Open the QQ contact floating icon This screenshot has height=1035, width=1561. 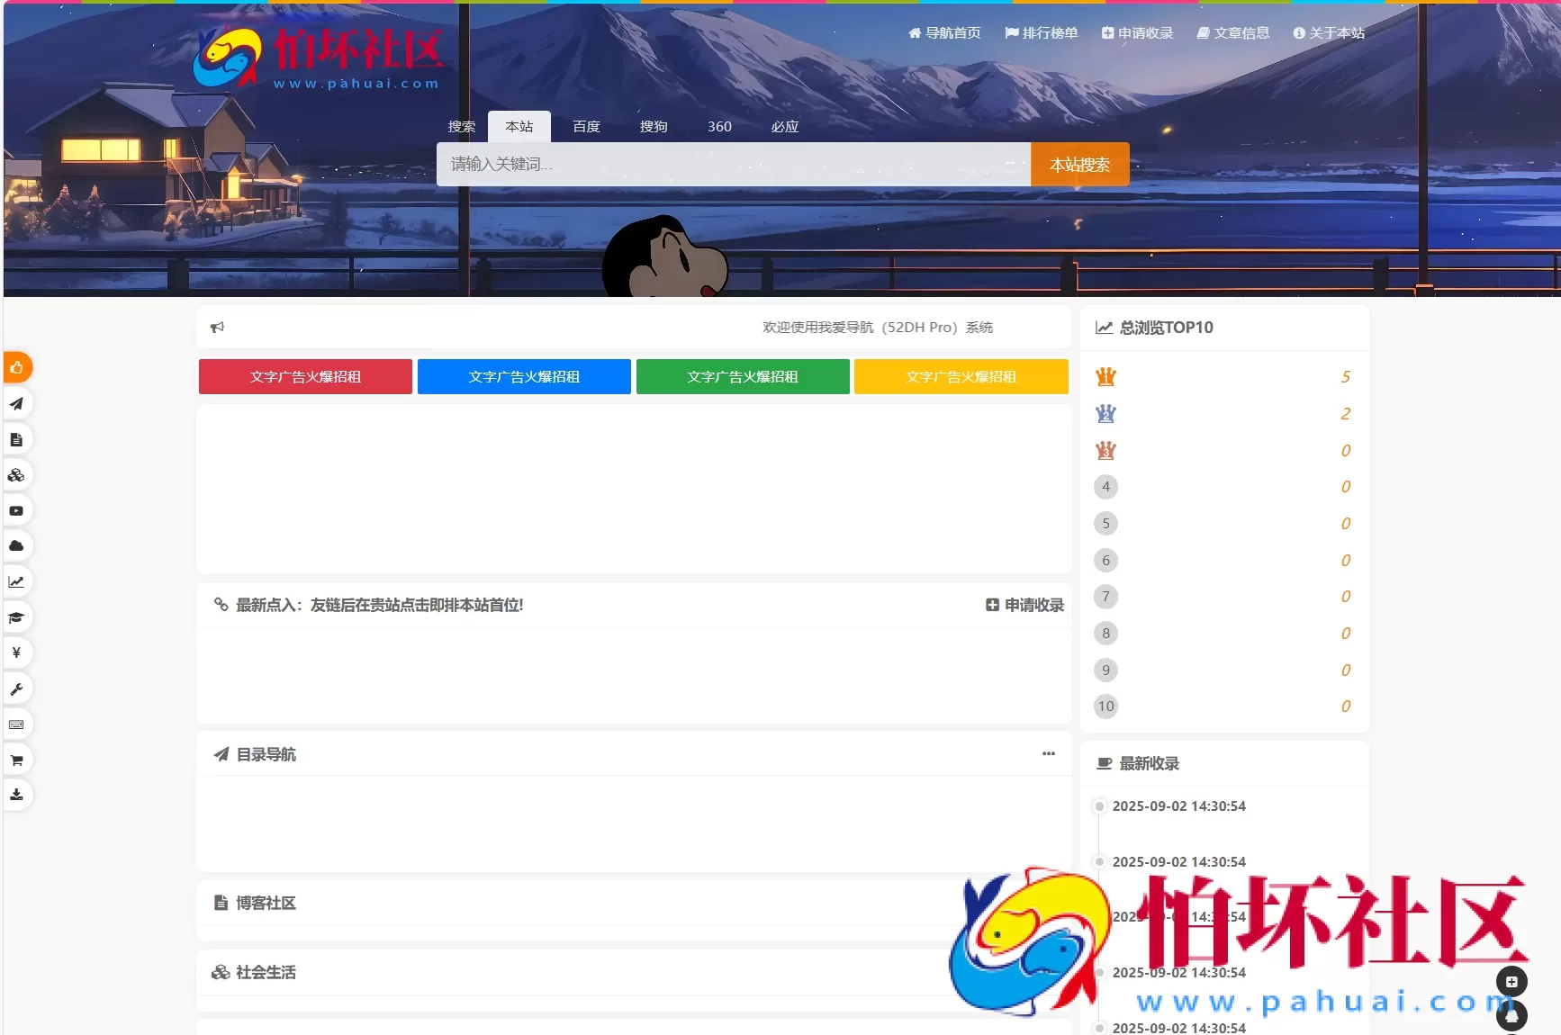click(1511, 1015)
